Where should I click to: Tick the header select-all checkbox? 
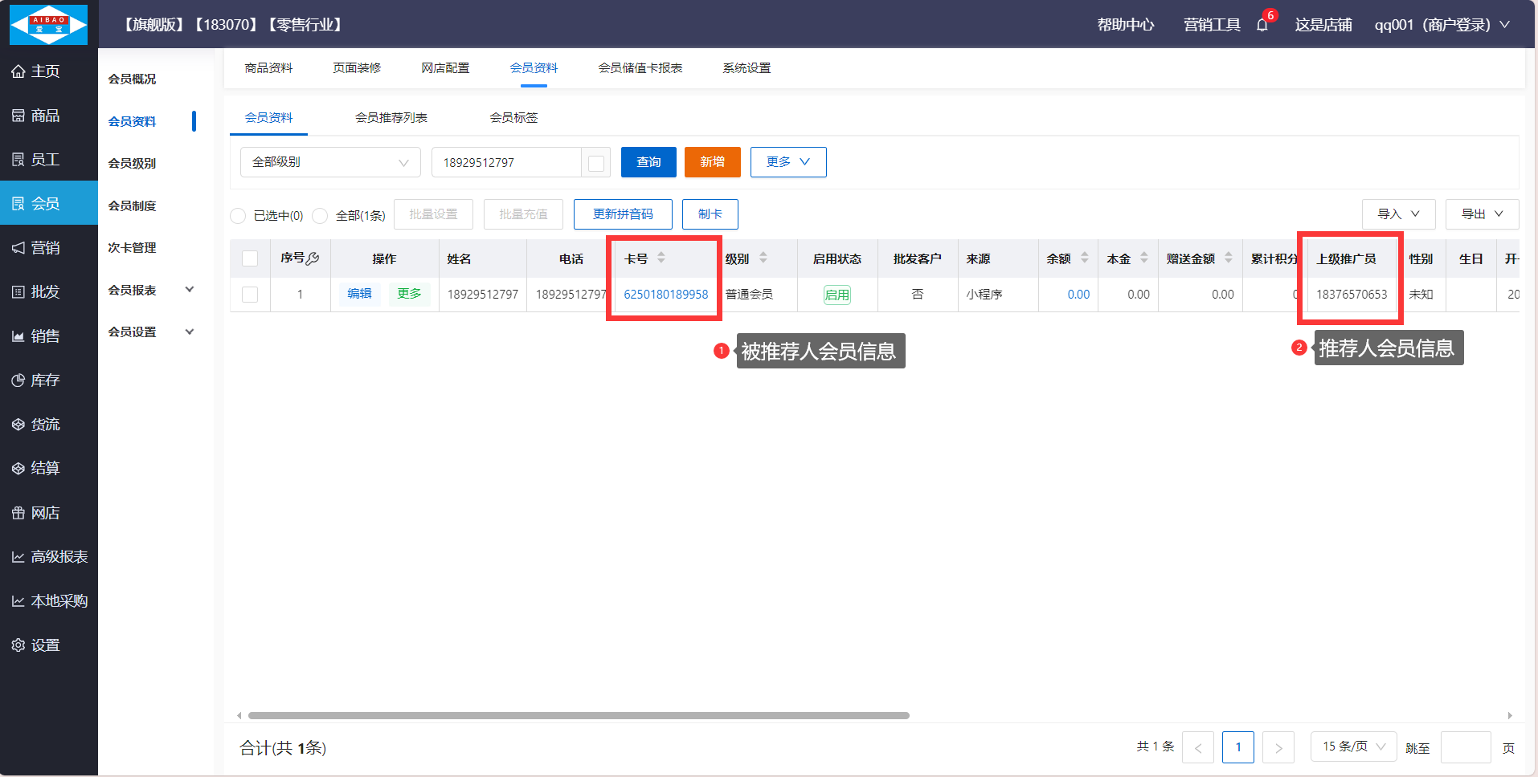[250, 258]
